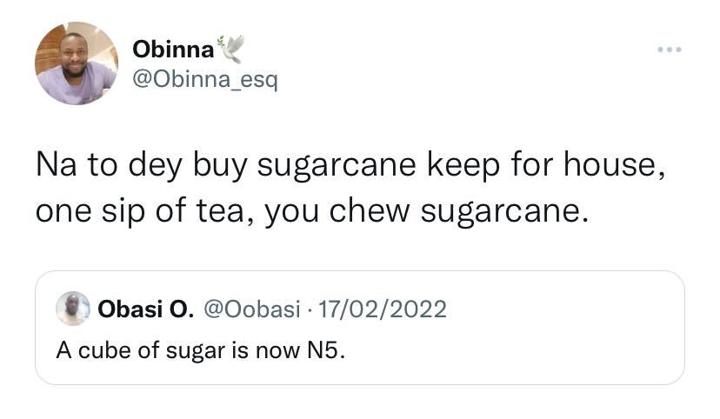Click the dove emoji beside Obinna's name

point(230,49)
